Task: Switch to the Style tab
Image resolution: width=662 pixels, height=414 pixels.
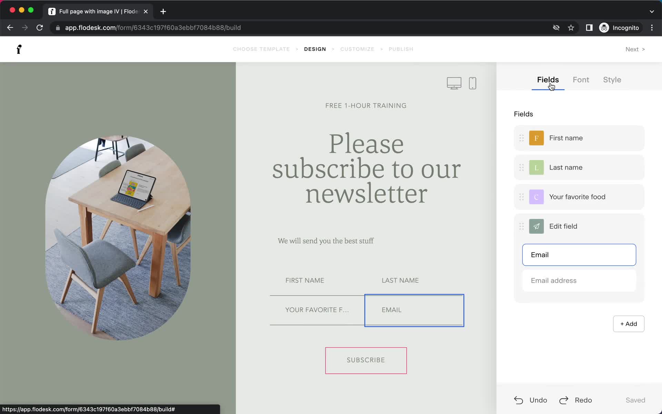Action: click(x=612, y=80)
